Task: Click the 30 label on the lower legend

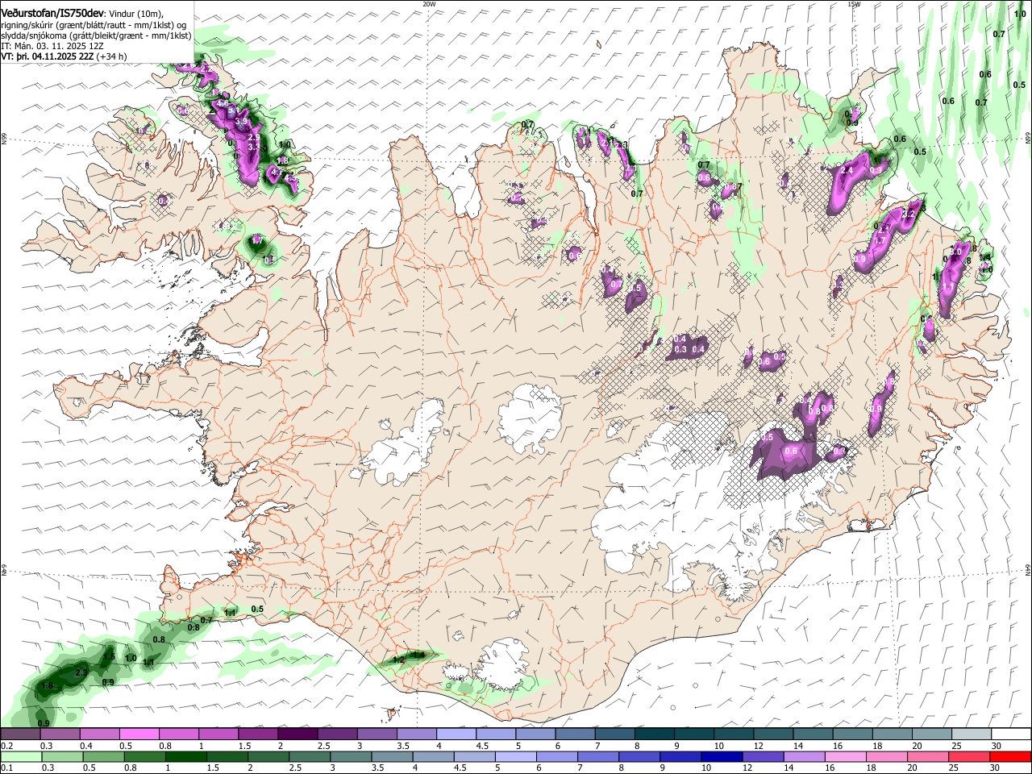Action: [x=997, y=768]
